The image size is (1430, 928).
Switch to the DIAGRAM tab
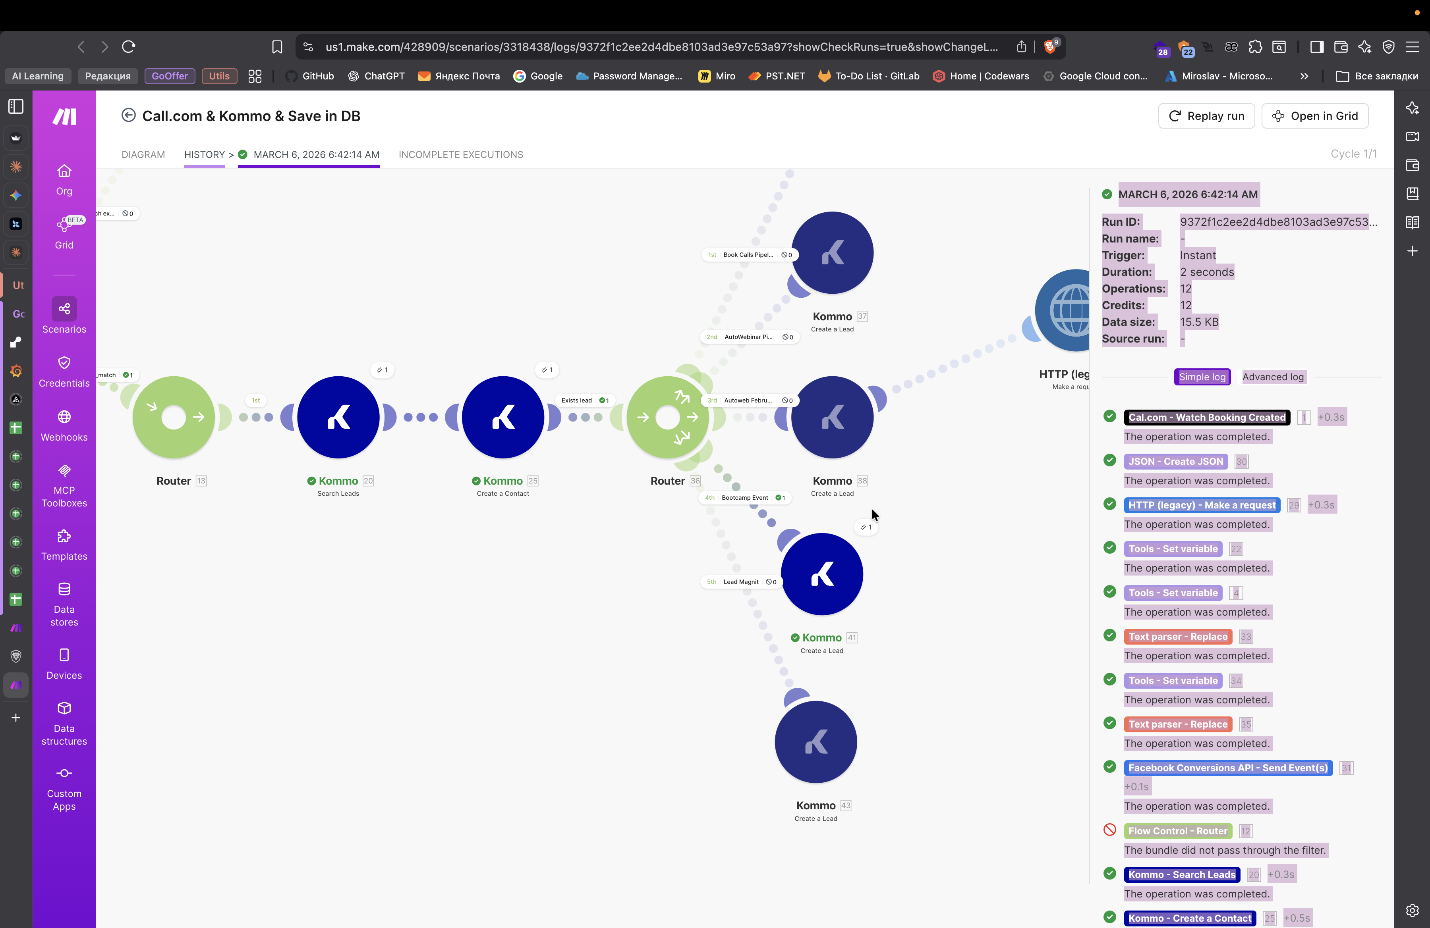click(143, 154)
